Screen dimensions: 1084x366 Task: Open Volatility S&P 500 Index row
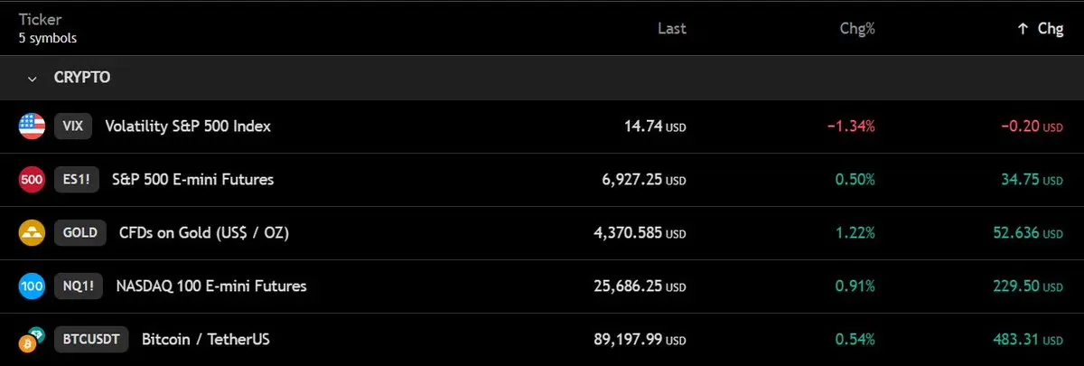(188, 127)
